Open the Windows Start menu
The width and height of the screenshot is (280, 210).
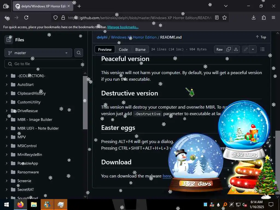[7, 205]
